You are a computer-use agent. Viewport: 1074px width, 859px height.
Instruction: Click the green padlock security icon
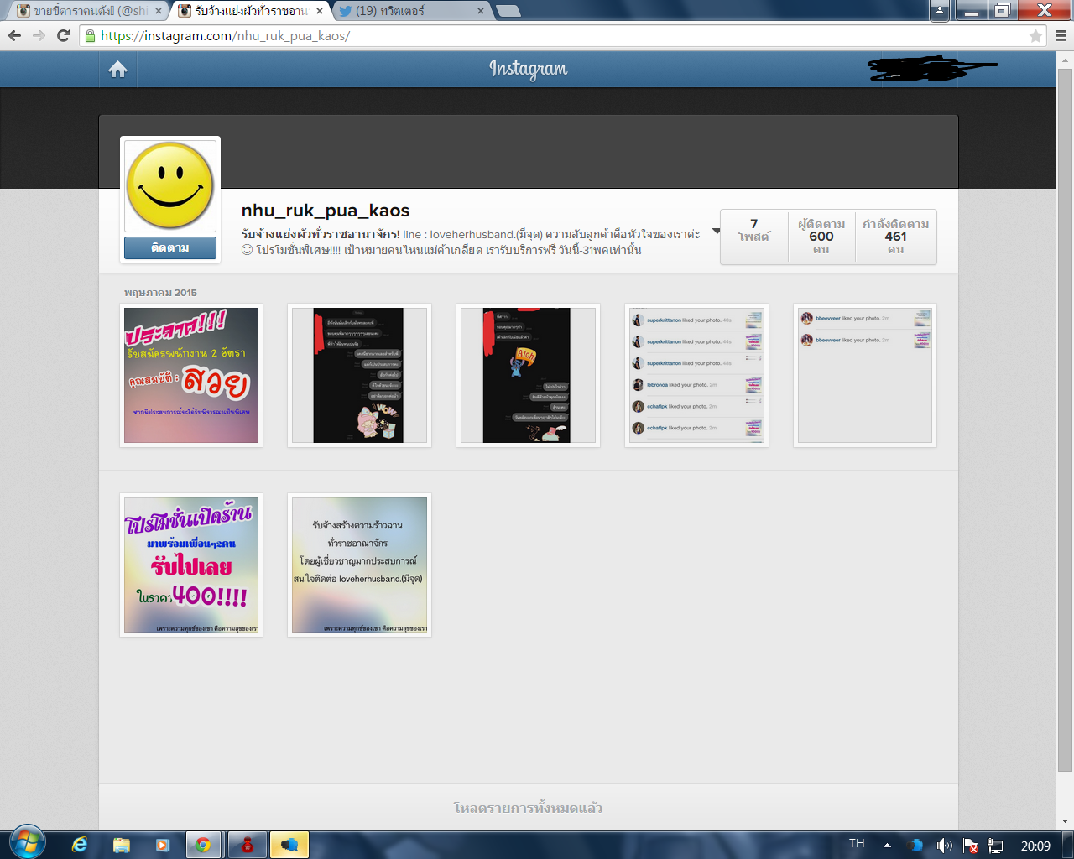click(x=90, y=35)
